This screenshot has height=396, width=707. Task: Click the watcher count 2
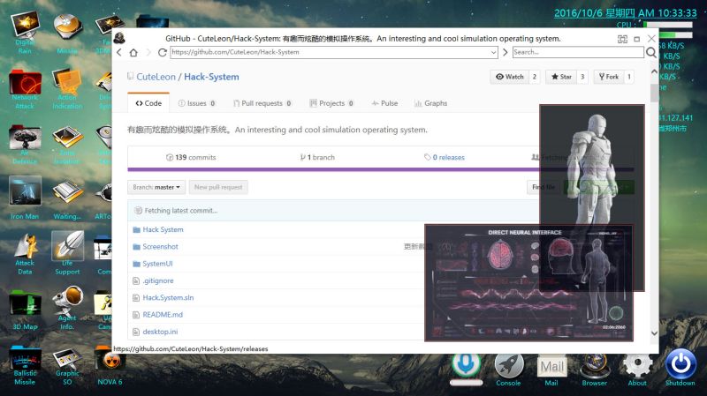(535, 77)
